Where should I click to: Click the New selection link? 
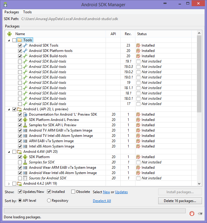tap(106, 192)
